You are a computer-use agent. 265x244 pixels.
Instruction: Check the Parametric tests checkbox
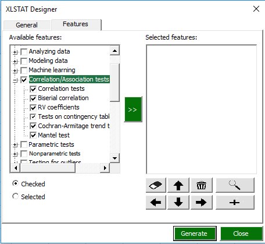point(24,144)
